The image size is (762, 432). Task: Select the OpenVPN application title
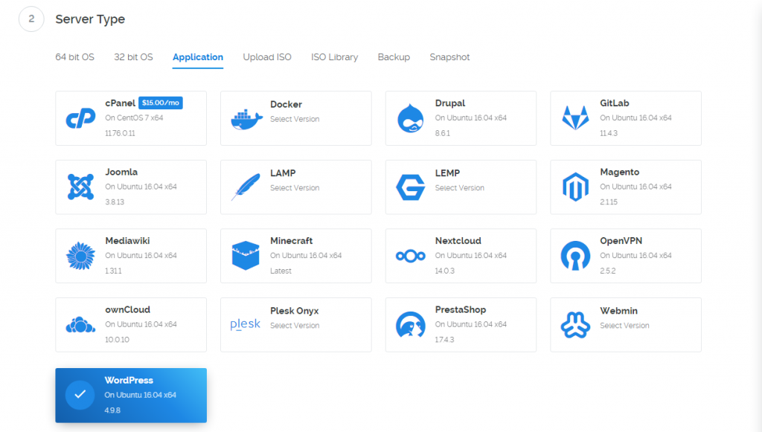[621, 241]
